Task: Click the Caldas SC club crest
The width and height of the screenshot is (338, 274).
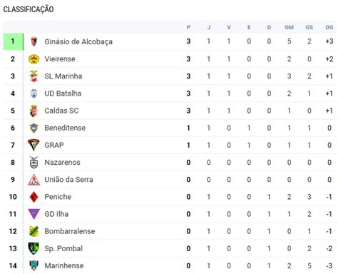Action: click(34, 111)
